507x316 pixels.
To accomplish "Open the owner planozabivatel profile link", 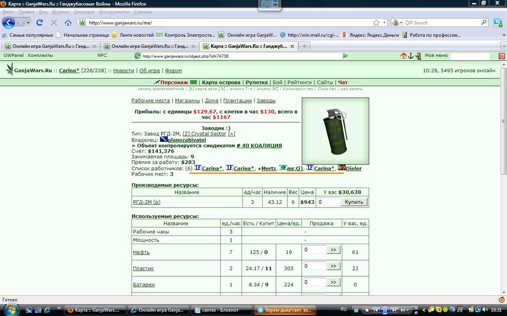I will pyautogui.click(x=186, y=140).
